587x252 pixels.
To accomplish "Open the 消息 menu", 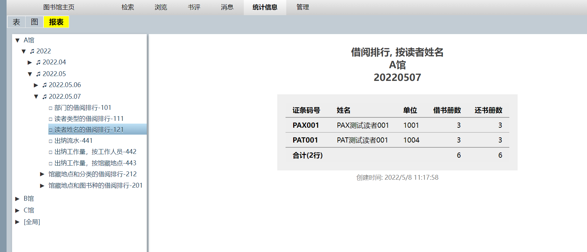I will [227, 7].
